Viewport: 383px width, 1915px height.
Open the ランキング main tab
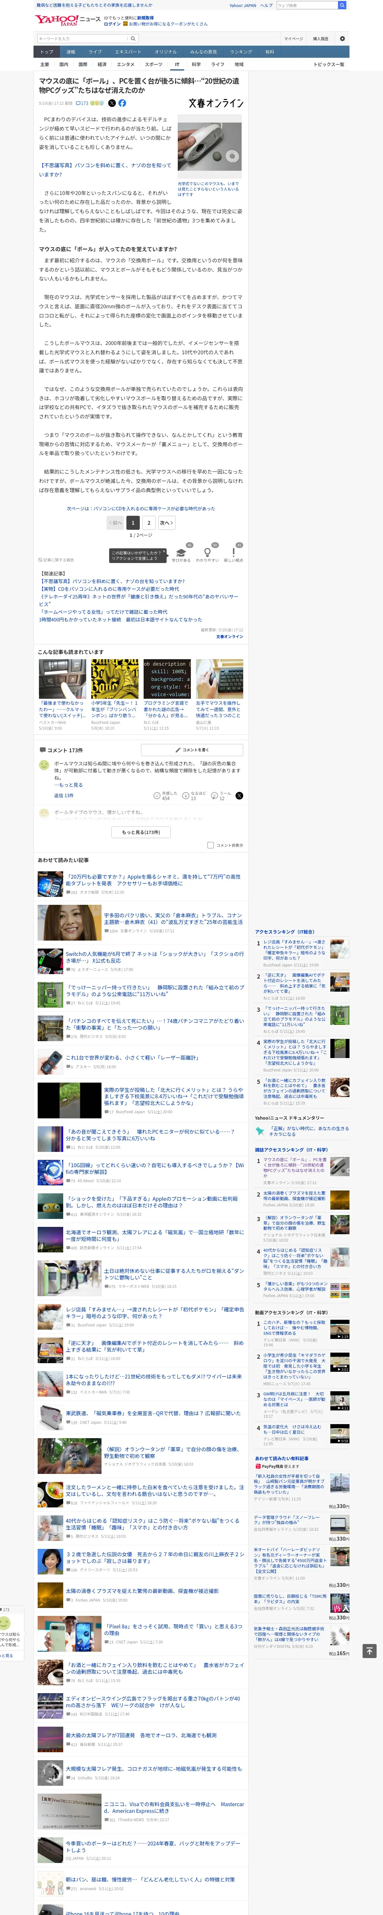[x=240, y=52]
